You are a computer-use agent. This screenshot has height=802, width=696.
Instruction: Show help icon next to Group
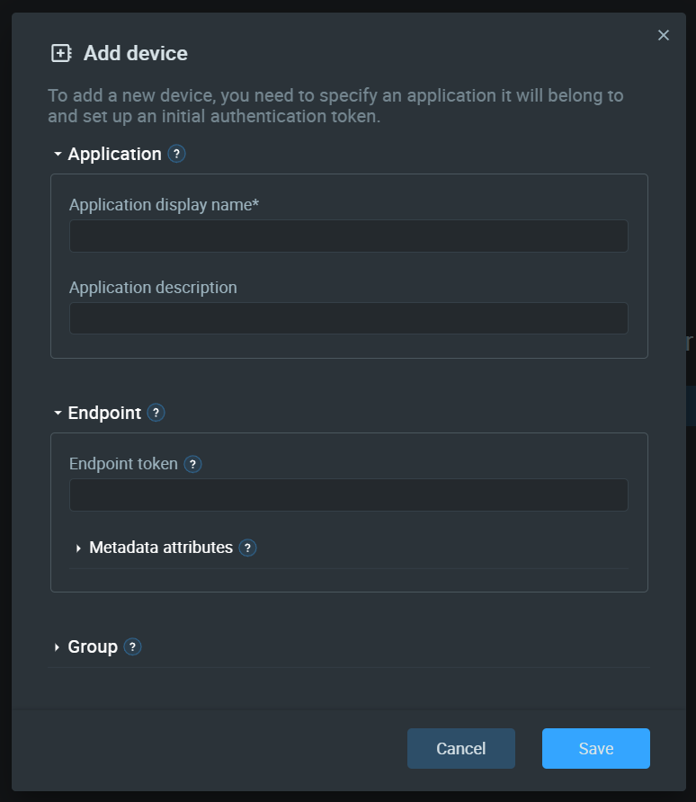point(132,646)
